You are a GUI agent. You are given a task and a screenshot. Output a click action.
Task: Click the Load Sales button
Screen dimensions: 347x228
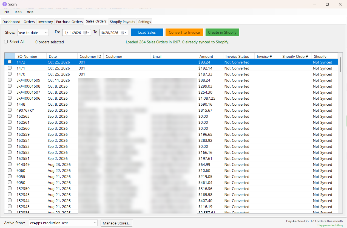(x=147, y=32)
